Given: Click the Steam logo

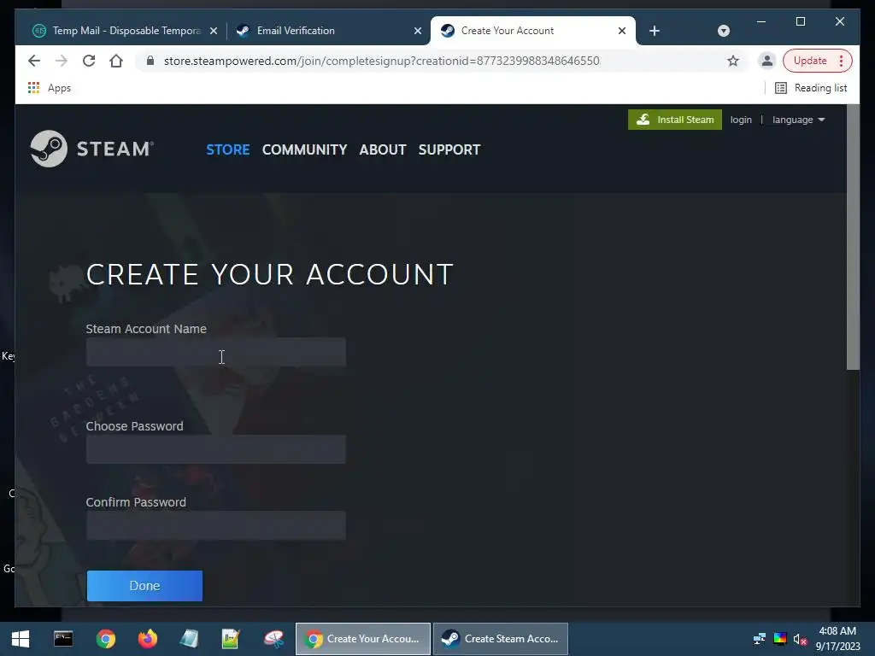Looking at the screenshot, I should pyautogui.click(x=92, y=149).
